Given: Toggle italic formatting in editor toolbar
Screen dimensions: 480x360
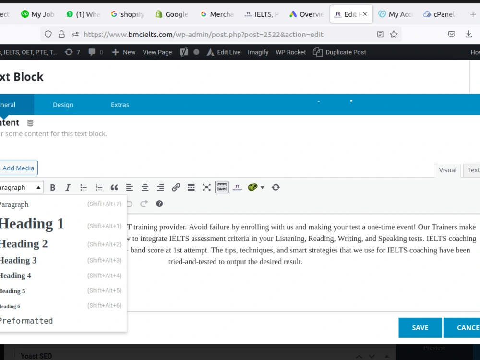Looking at the screenshot, I should [x=68, y=187].
